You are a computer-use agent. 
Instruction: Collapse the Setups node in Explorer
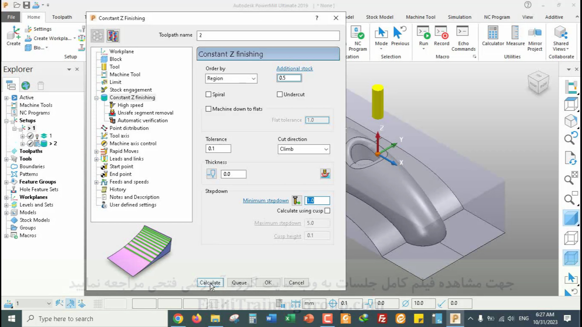coord(6,121)
